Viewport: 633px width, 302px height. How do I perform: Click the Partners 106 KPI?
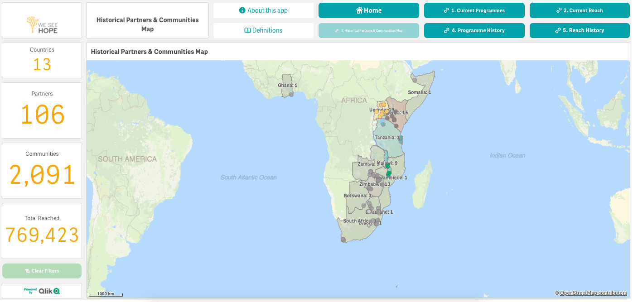(42, 110)
